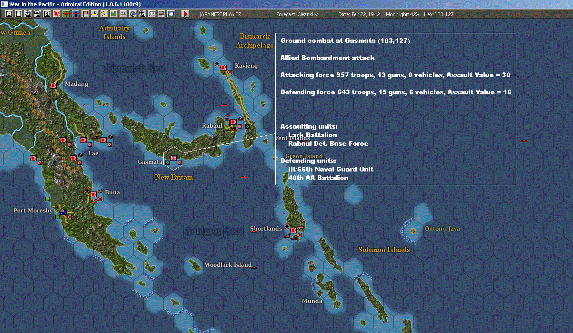Viewport: 573px width, 333px height.
Task: Click 40th AA Battalion text
Action: pyautogui.click(x=318, y=178)
